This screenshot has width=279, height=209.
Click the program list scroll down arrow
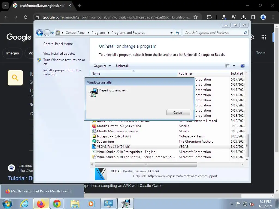coord(247,160)
